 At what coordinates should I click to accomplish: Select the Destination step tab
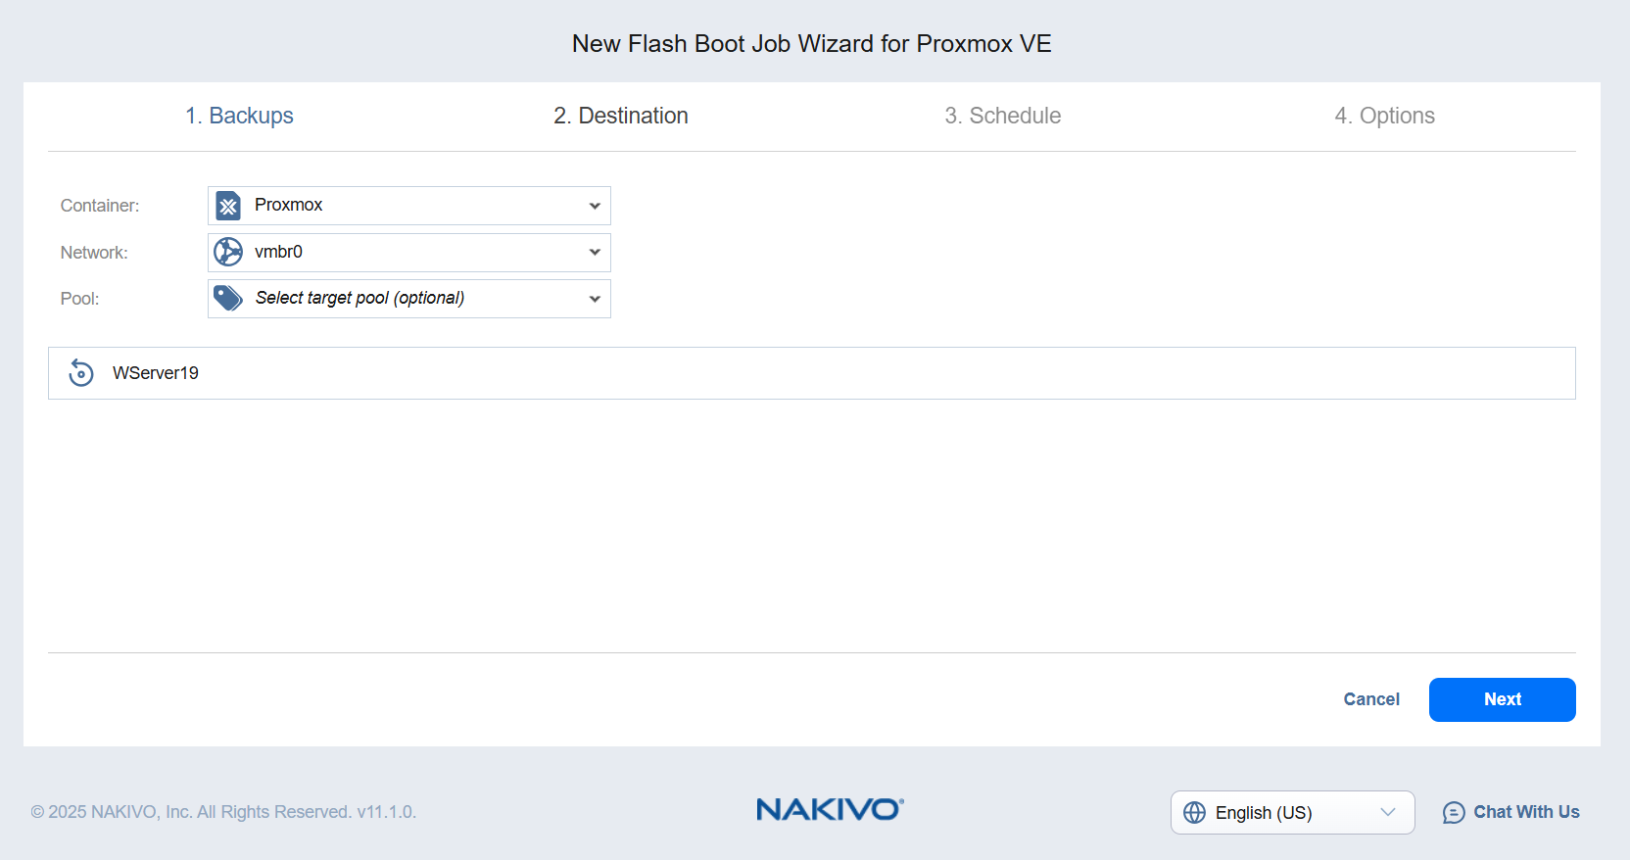pyautogui.click(x=621, y=116)
